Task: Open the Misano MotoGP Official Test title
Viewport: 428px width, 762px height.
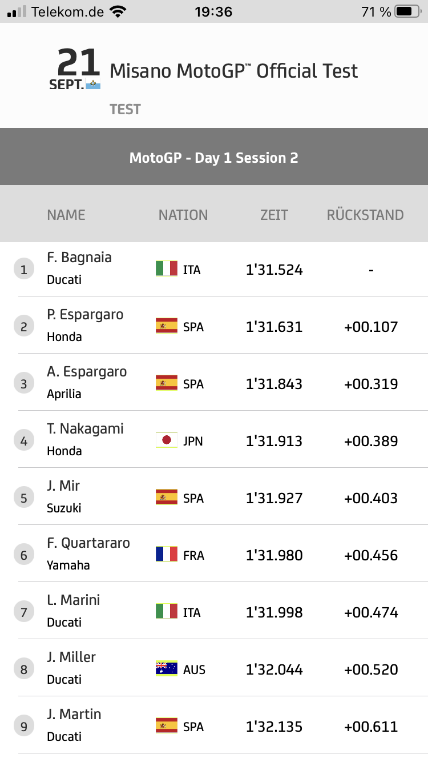Action: [234, 71]
